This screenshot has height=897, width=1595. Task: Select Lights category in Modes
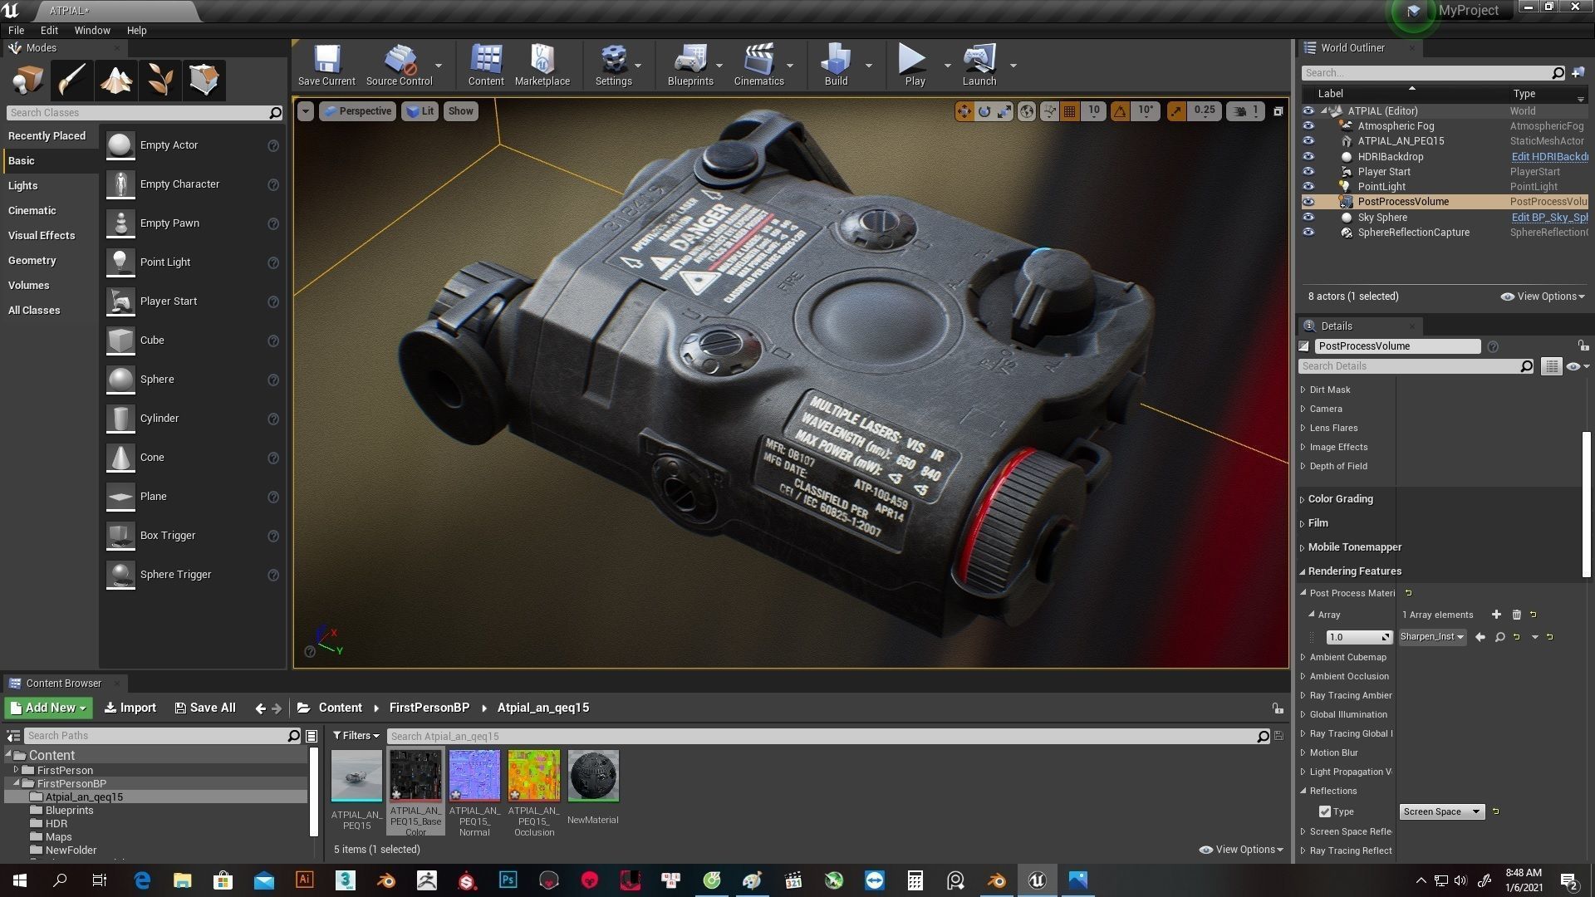(x=22, y=186)
